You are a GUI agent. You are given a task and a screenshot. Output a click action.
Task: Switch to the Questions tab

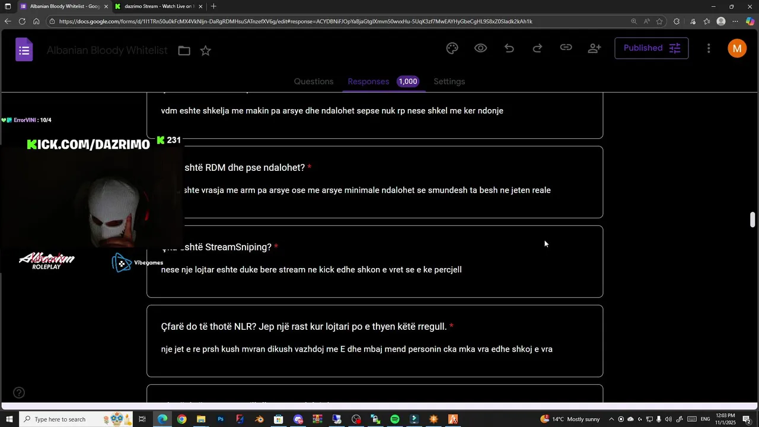[314, 81]
